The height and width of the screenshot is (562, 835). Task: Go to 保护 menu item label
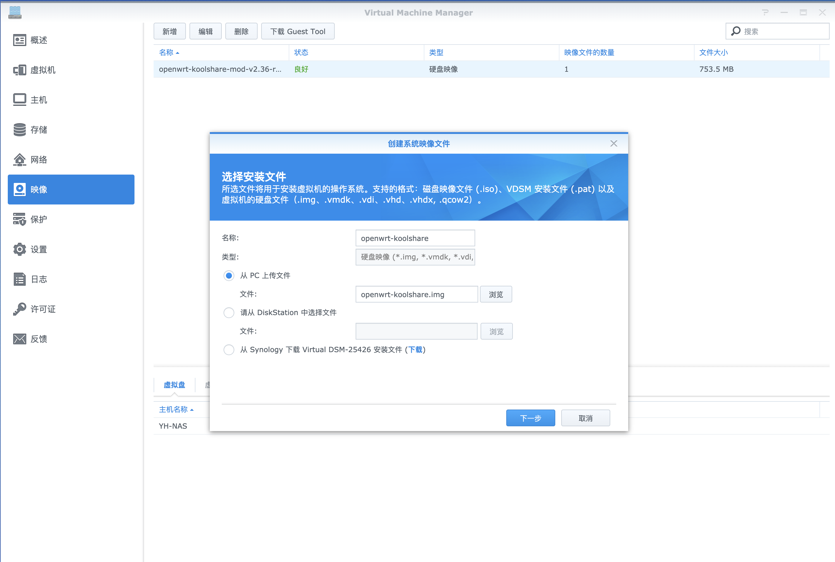coord(39,219)
